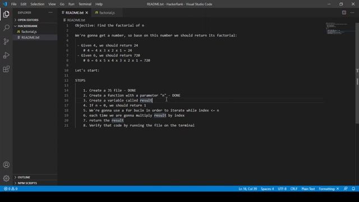
Task: Minimize the VS Code window
Action: [329, 4]
